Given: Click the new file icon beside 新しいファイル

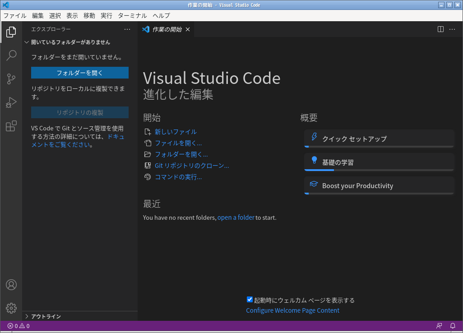Looking at the screenshot, I should tap(148, 132).
